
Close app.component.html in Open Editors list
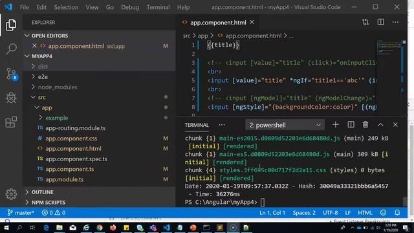tap(34, 46)
